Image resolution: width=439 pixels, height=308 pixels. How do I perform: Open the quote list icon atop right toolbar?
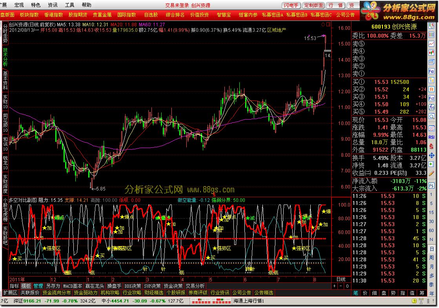point(432,26)
